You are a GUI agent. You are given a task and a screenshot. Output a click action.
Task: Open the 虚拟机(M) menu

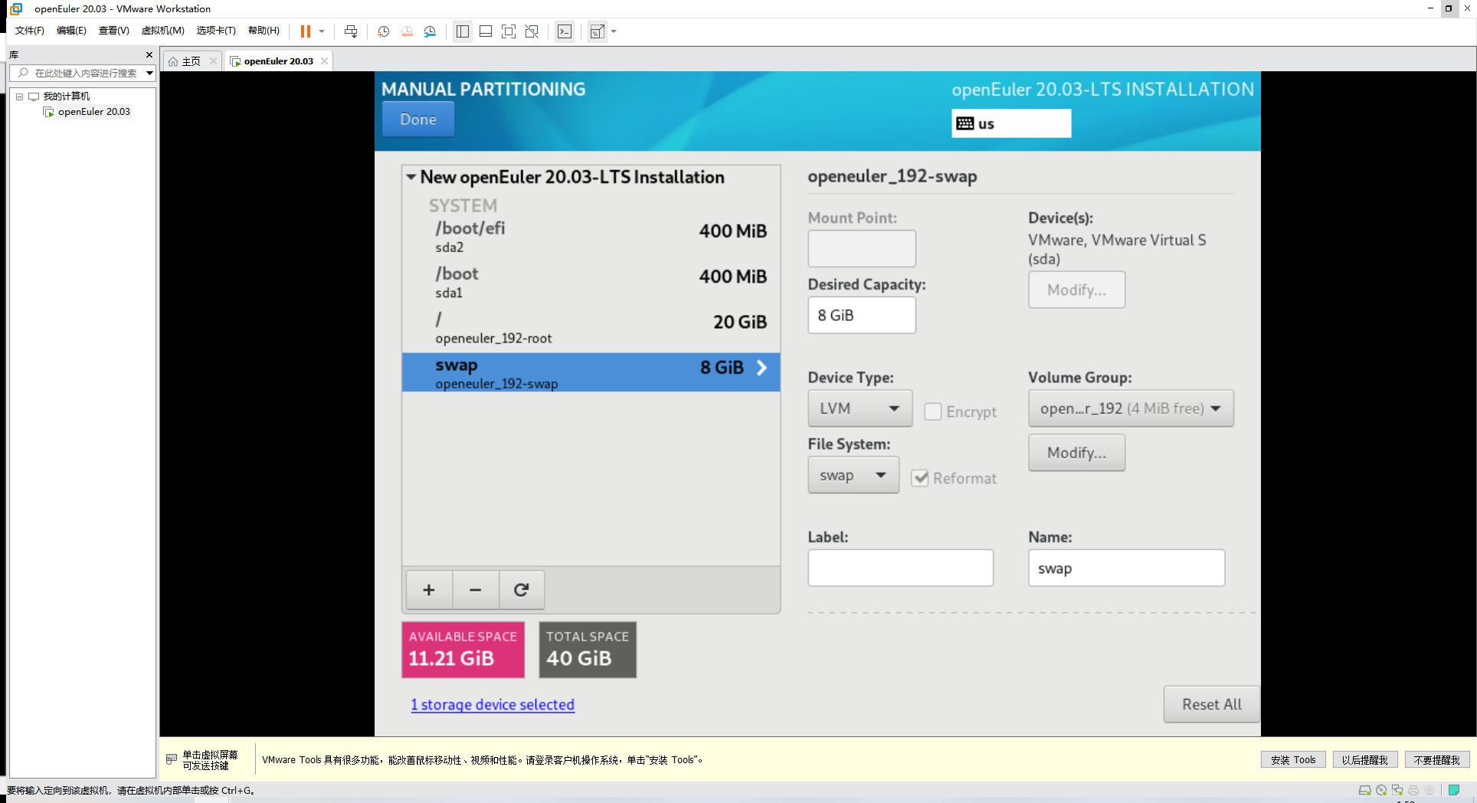tap(162, 31)
